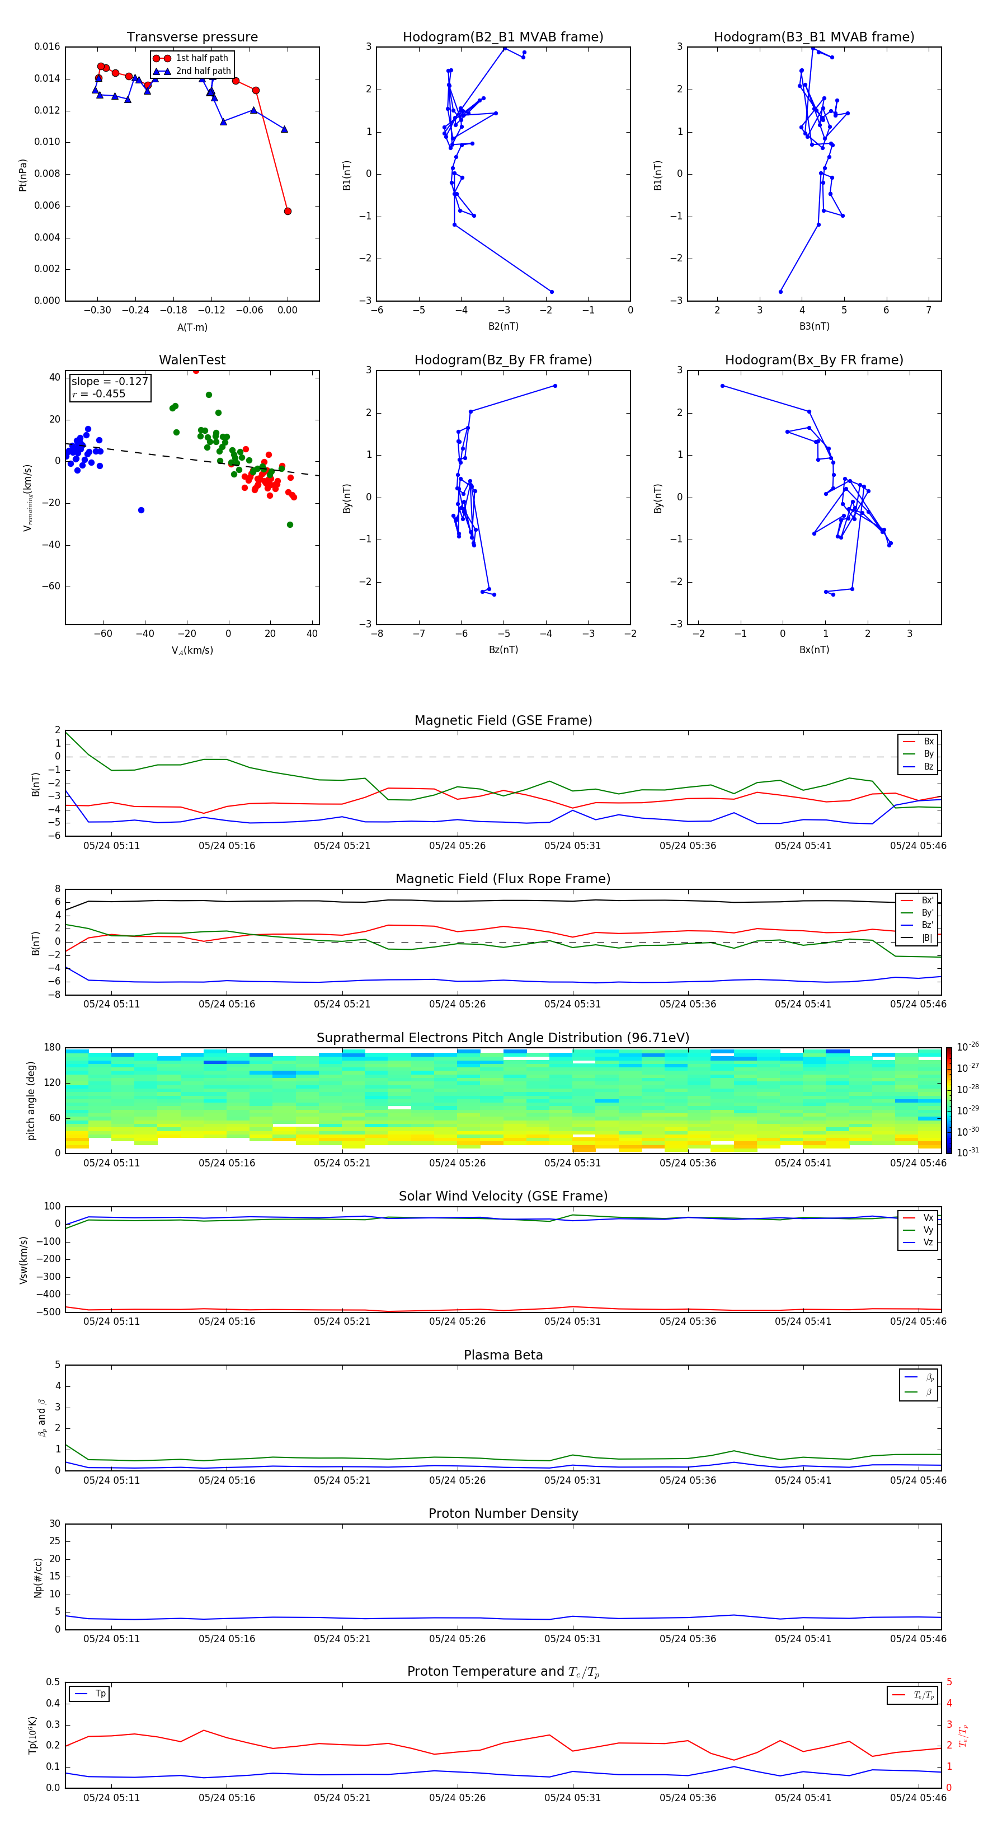Click the Hodogram(Bx_By FR frame) title
This screenshot has height=1847, width=1007.
(x=814, y=360)
